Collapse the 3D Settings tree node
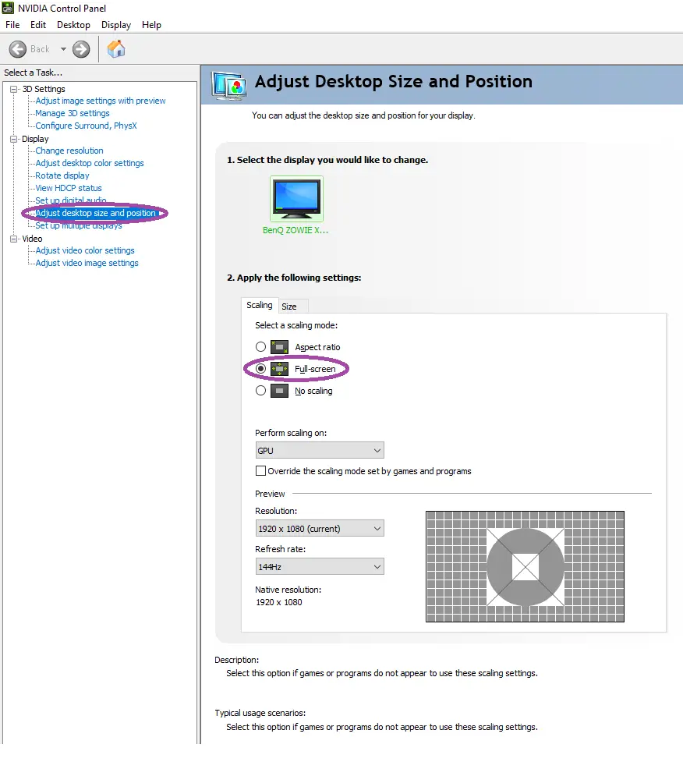This screenshot has height=762, width=683. click(x=13, y=89)
